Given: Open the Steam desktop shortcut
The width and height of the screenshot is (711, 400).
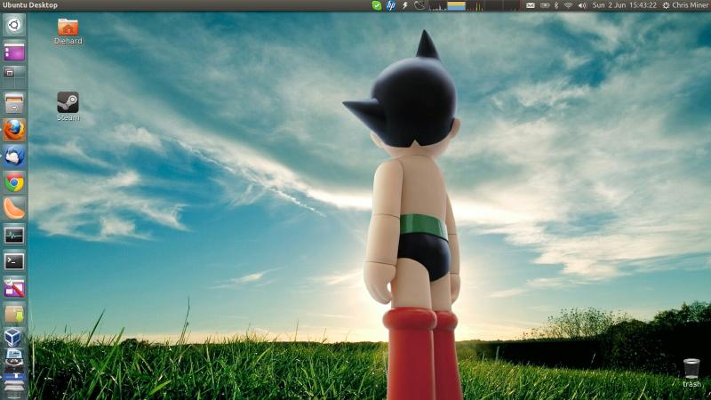Looking at the screenshot, I should (x=68, y=107).
